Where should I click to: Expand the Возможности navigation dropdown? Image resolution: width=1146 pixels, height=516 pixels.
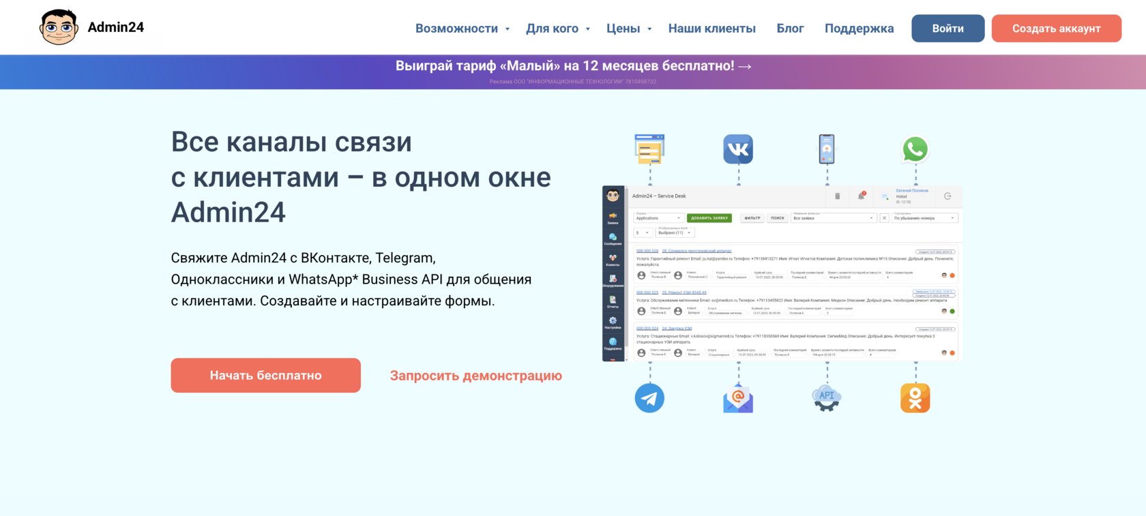click(x=462, y=29)
